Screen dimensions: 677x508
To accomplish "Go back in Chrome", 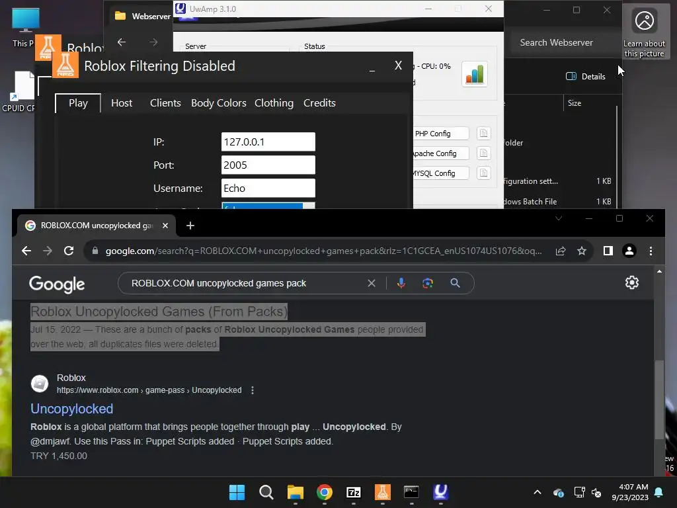I will point(26,251).
